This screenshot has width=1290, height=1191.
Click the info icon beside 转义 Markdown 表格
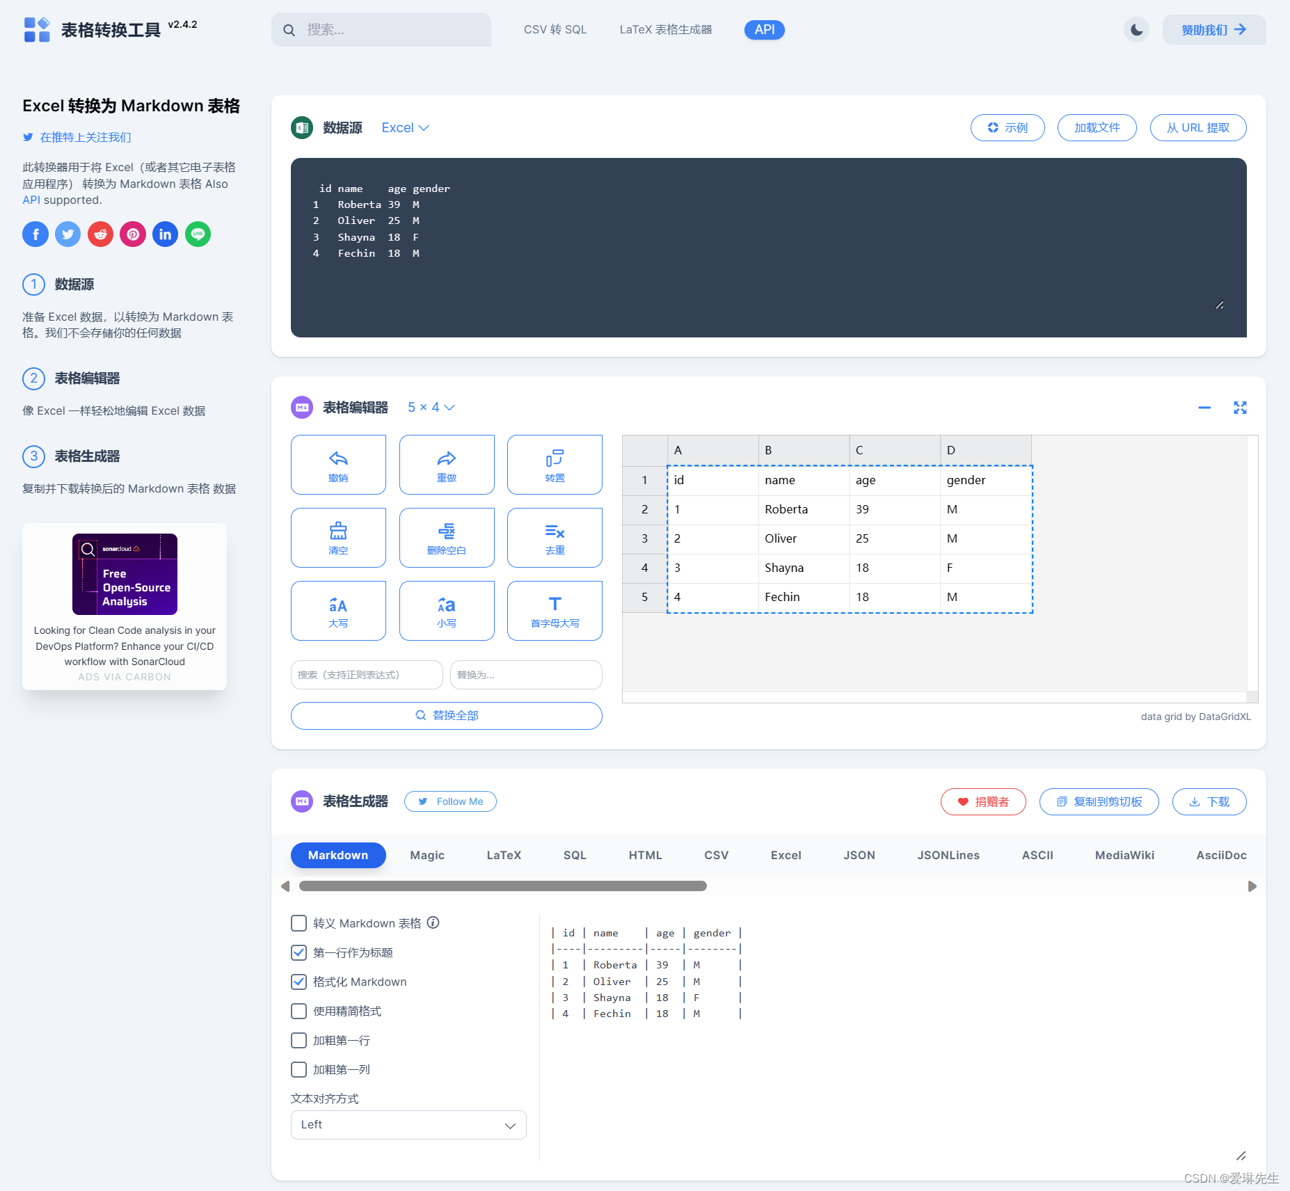[433, 922]
